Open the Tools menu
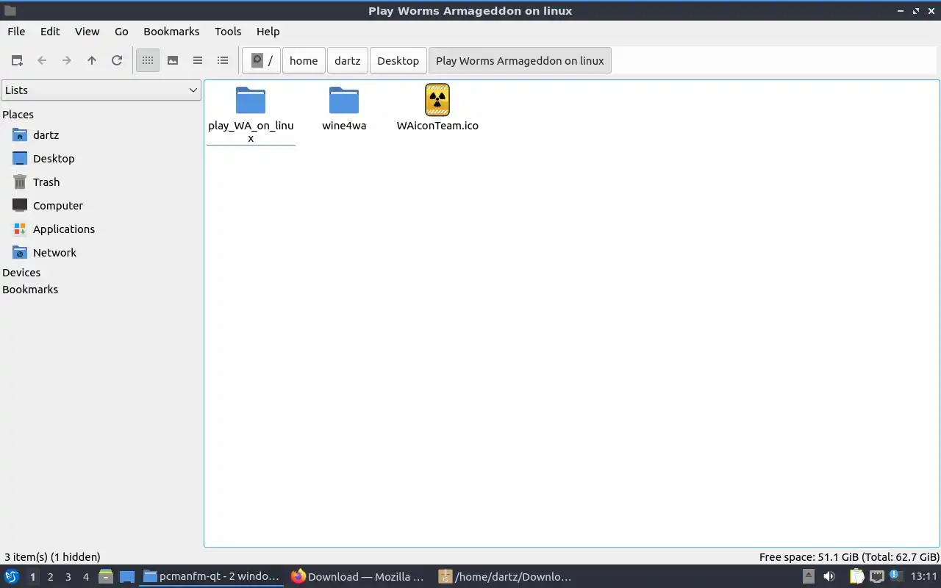This screenshot has width=941, height=588. click(x=228, y=32)
